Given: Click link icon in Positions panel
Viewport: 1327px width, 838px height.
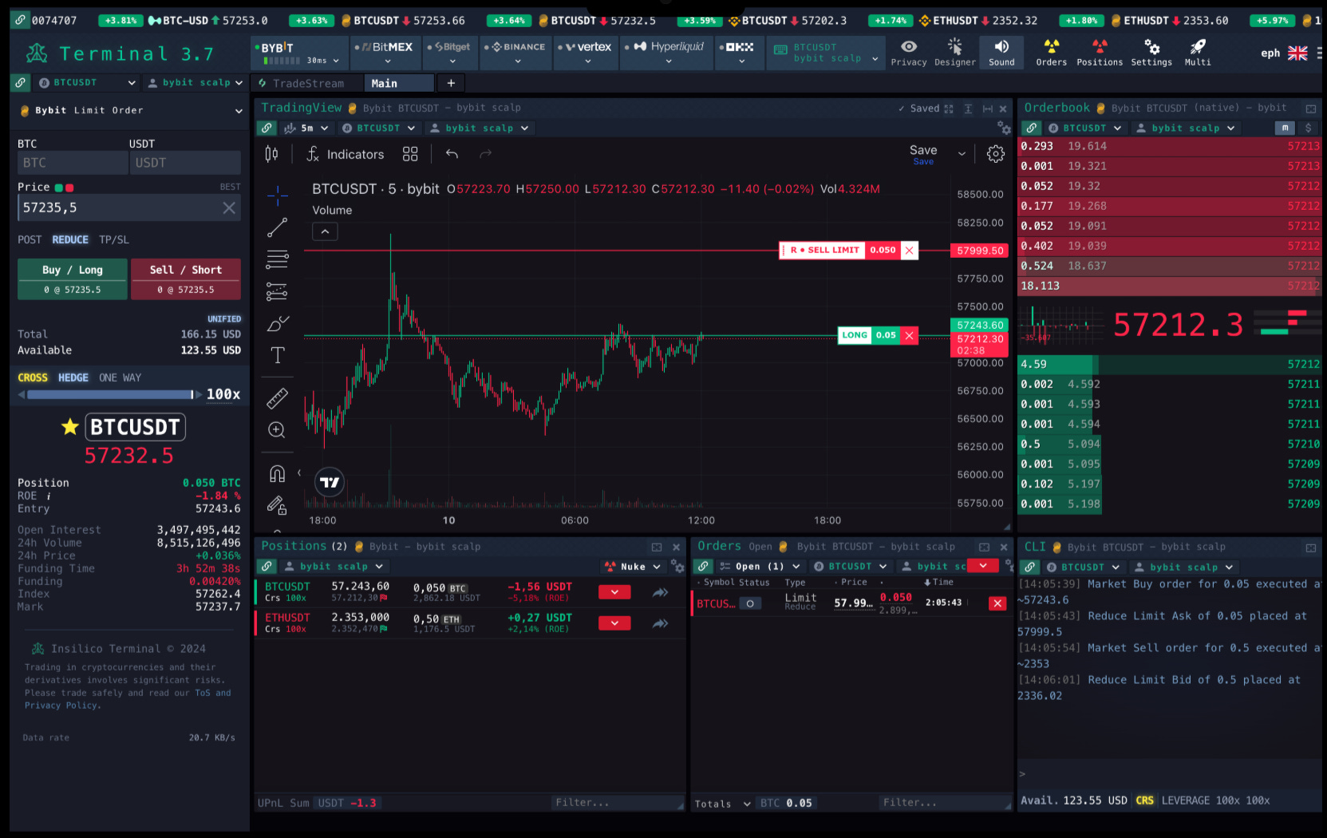Looking at the screenshot, I should tap(267, 566).
